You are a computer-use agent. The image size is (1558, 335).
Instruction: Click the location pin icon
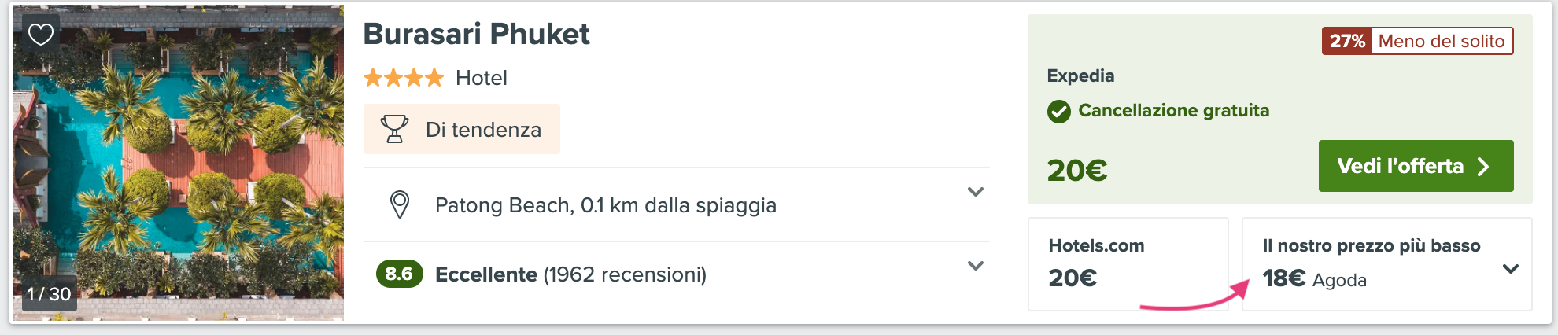400,205
